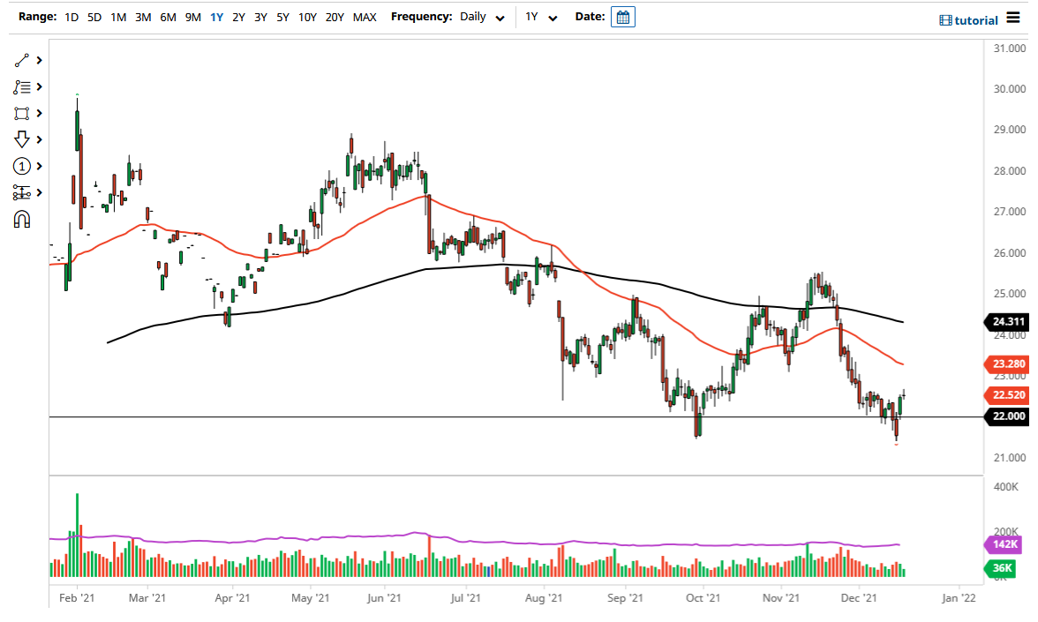The image size is (1038, 622).
Task: Open the tutorial link
Action: (x=968, y=19)
